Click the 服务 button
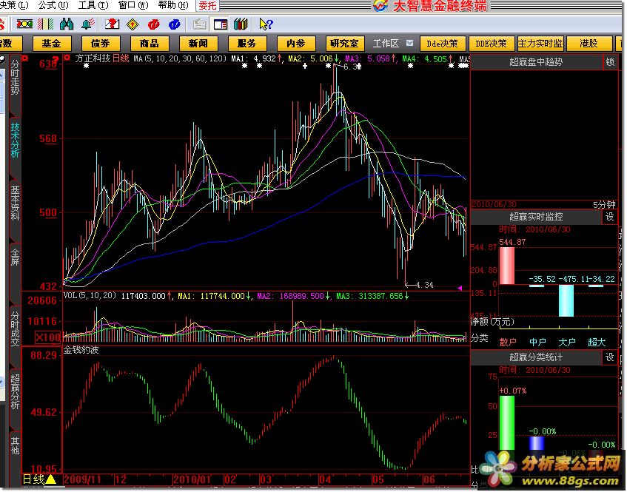Viewport: 627px width, 492px height. [x=247, y=44]
